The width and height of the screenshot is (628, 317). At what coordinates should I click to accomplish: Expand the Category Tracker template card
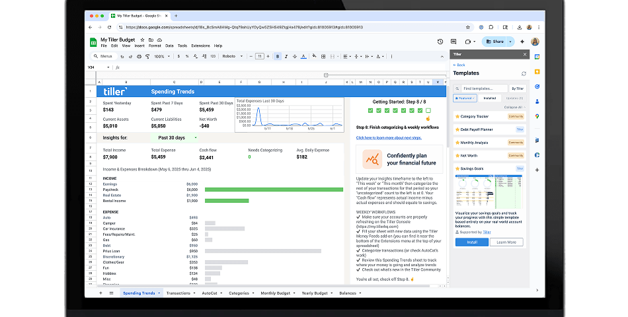490,116
